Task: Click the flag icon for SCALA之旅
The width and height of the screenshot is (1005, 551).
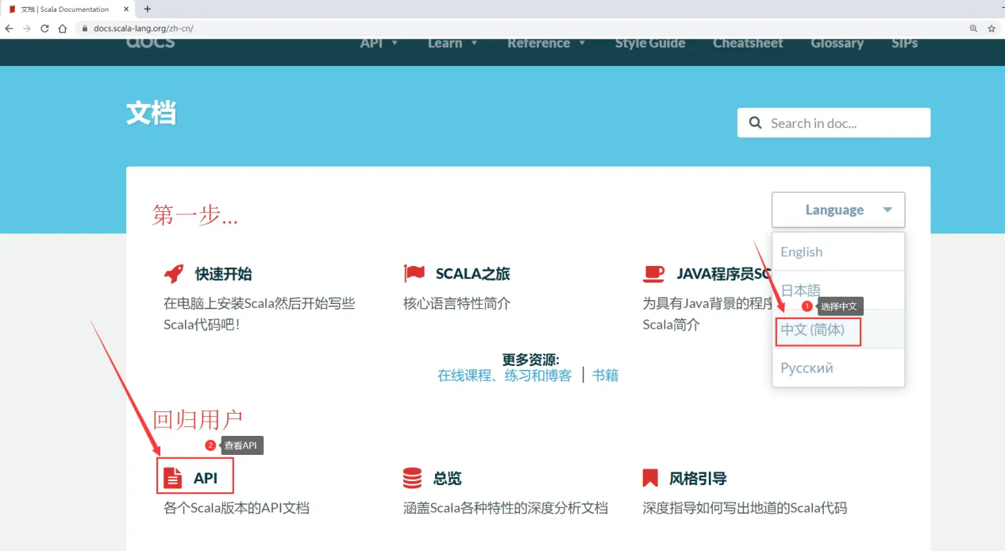Action: click(x=414, y=274)
